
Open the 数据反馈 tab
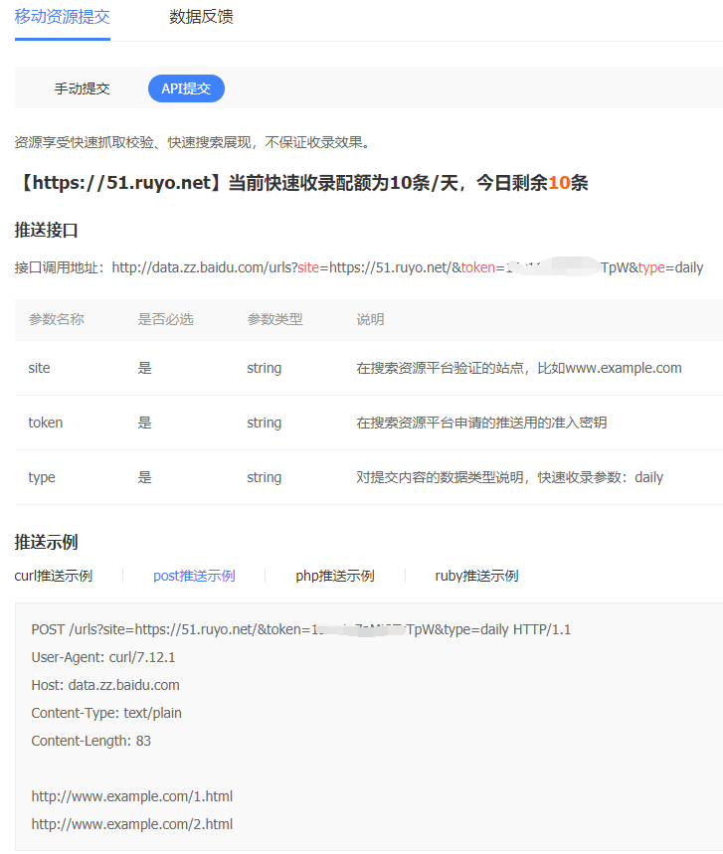pyautogui.click(x=201, y=17)
